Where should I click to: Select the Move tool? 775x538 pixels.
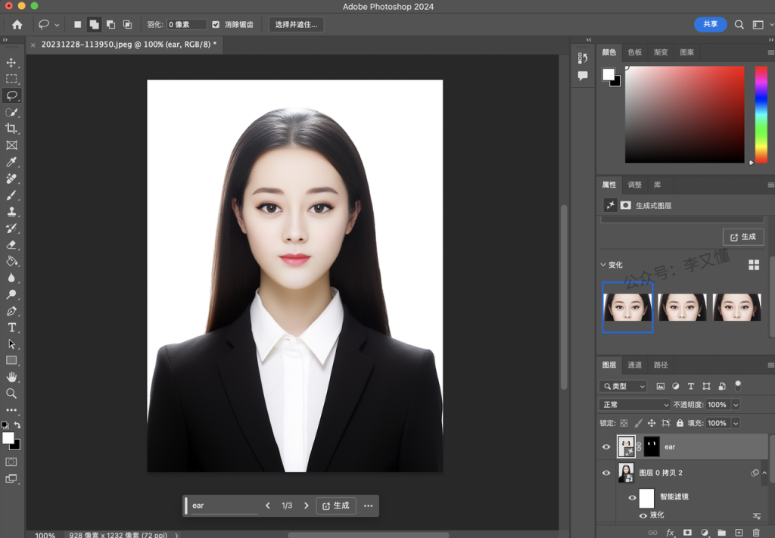[x=11, y=62]
